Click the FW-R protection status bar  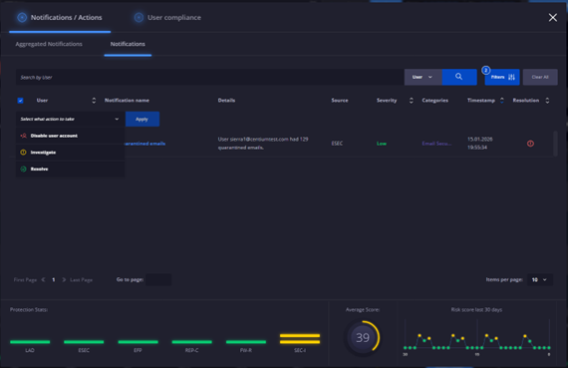[x=246, y=341]
